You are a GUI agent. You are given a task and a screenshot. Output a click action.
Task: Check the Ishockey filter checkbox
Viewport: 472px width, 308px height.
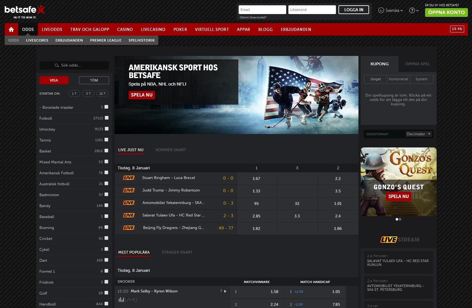(106, 129)
